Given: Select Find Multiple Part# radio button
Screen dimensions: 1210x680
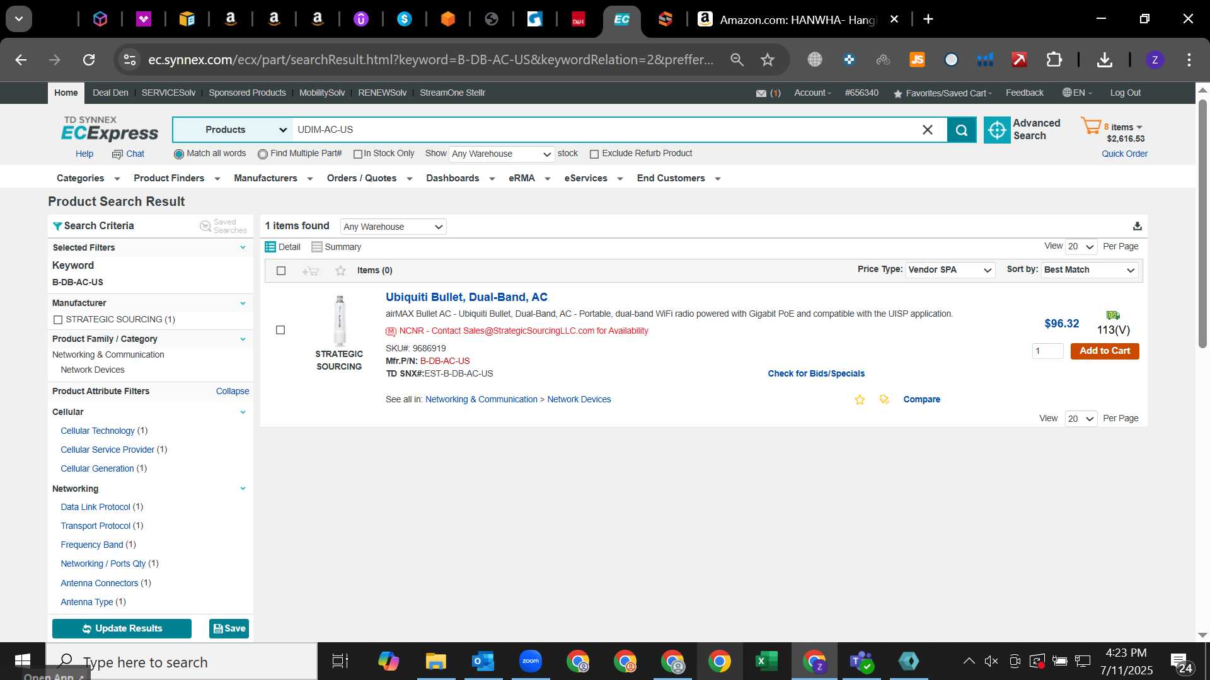Looking at the screenshot, I should click(x=263, y=154).
